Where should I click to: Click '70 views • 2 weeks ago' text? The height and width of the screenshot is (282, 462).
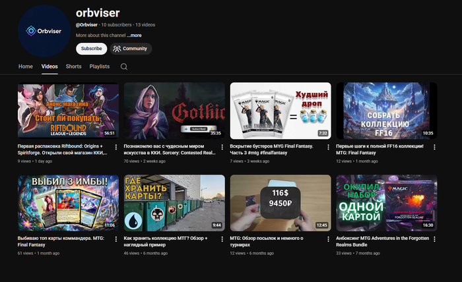(x=145, y=161)
